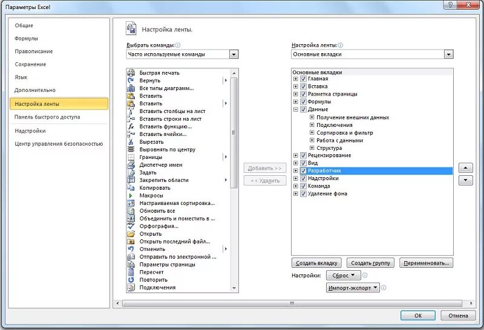Click the commands list scroll down arrow
Viewport: 484px width, 330px height.
[234, 288]
